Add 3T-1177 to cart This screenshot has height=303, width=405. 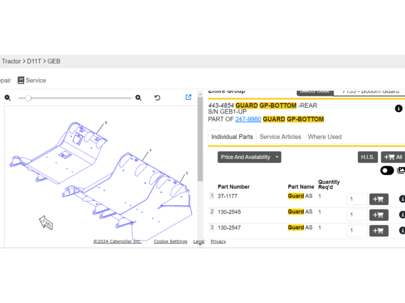[378, 199]
